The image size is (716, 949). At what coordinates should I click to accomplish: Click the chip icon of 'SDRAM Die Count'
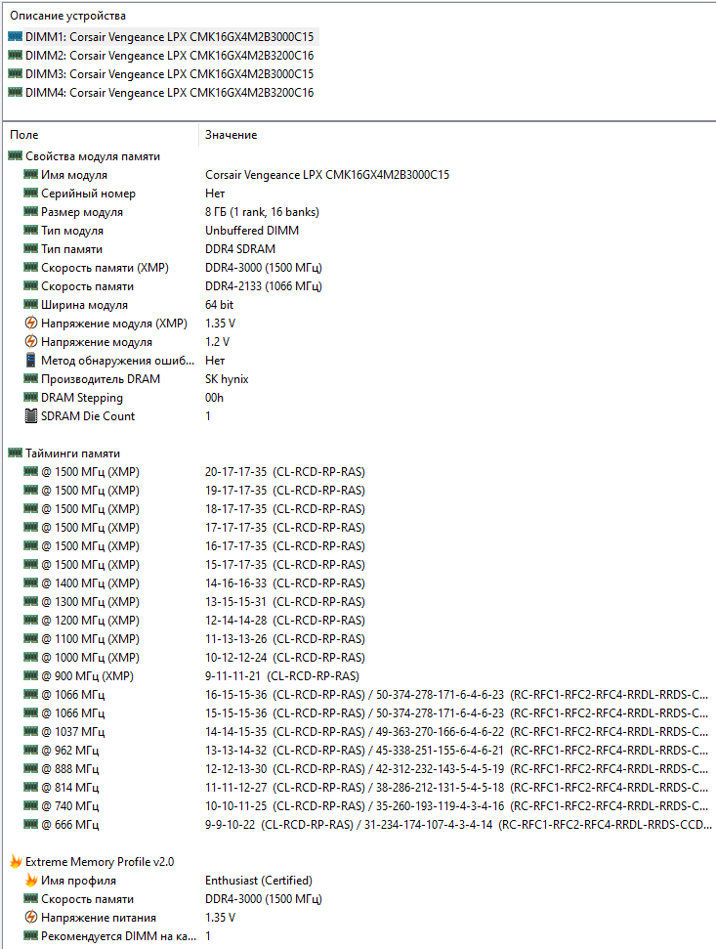click(31, 415)
